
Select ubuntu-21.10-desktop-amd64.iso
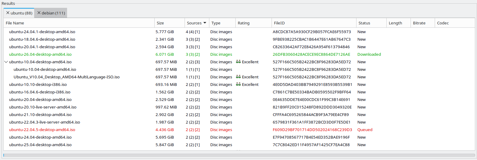click(40, 115)
